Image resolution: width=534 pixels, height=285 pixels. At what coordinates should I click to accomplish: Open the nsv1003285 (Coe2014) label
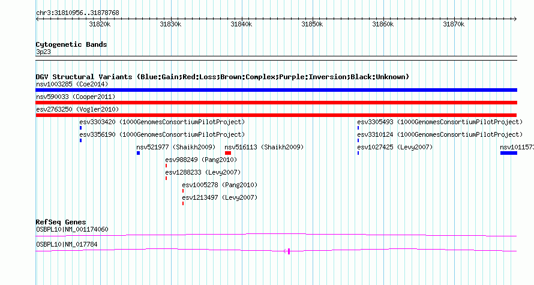(72, 84)
